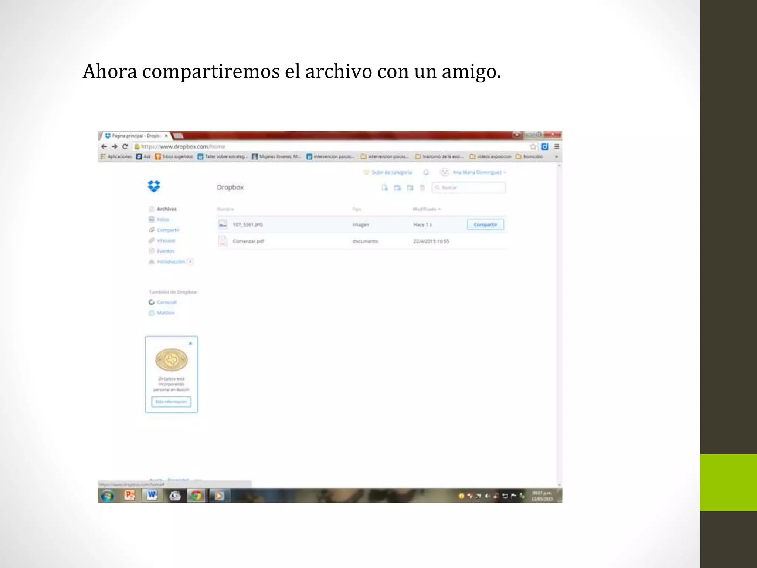The height and width of the screenshot is (568, 757).
Task: Click the browser back arrow
Action: 104,146
